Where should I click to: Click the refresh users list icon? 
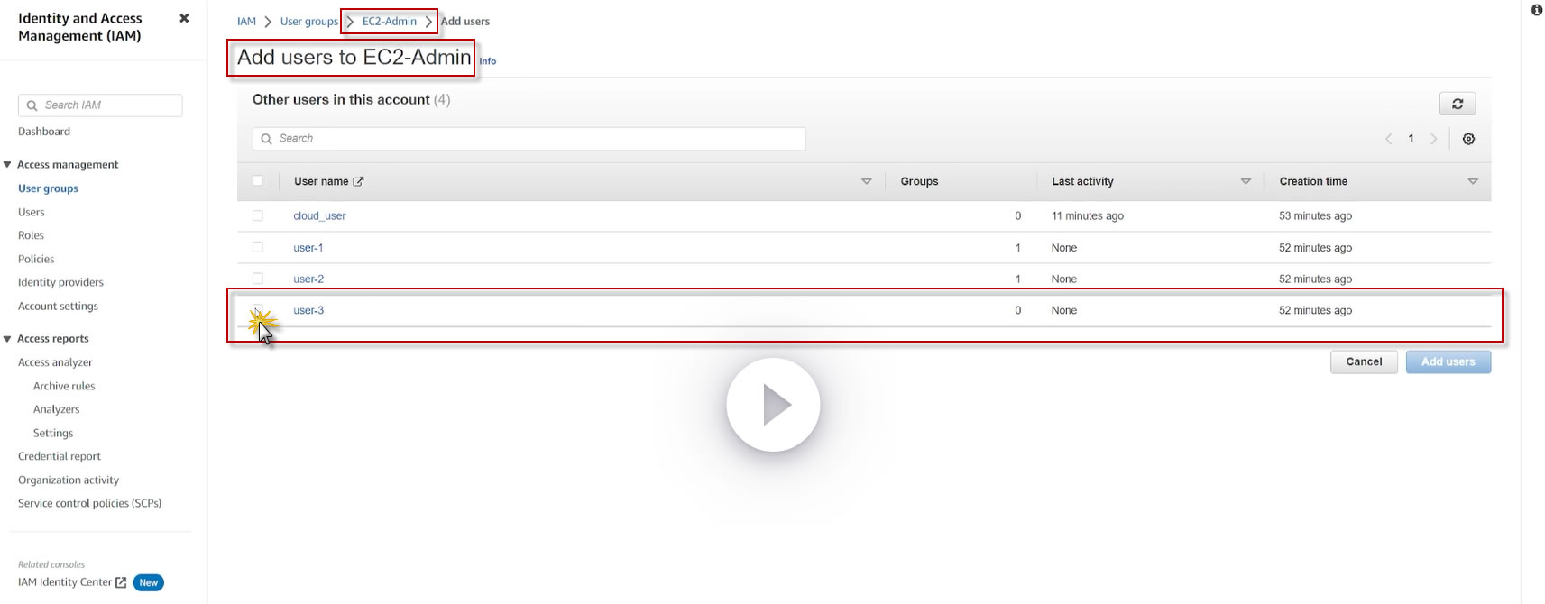(x=1458, y=104)
